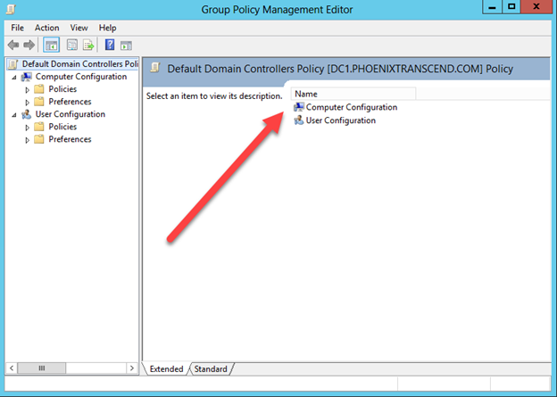Collapse the User Configuration tree node
The height and width of the screenshot is (397, 557).
pyautogui.click(x=13, y=114)
